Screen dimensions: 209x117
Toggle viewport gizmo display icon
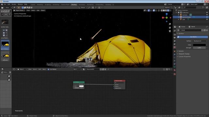(x=149, y=10)
